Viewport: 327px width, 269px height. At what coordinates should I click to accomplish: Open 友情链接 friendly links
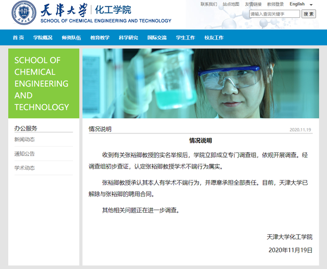pos(253,4)
